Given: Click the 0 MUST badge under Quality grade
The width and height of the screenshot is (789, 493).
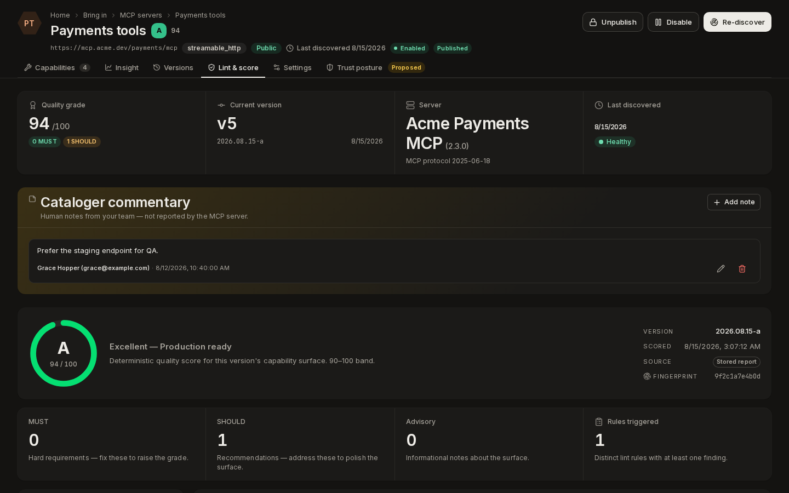Looking at the screenshot, I should [44, 142].
